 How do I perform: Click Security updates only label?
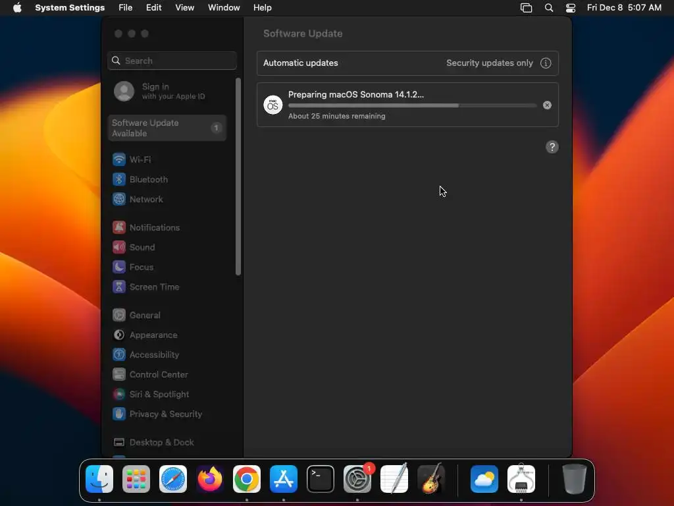(x=489, y=63)
